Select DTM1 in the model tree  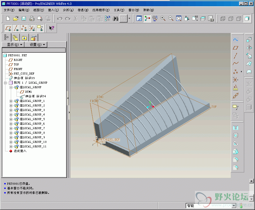(28, 92)
